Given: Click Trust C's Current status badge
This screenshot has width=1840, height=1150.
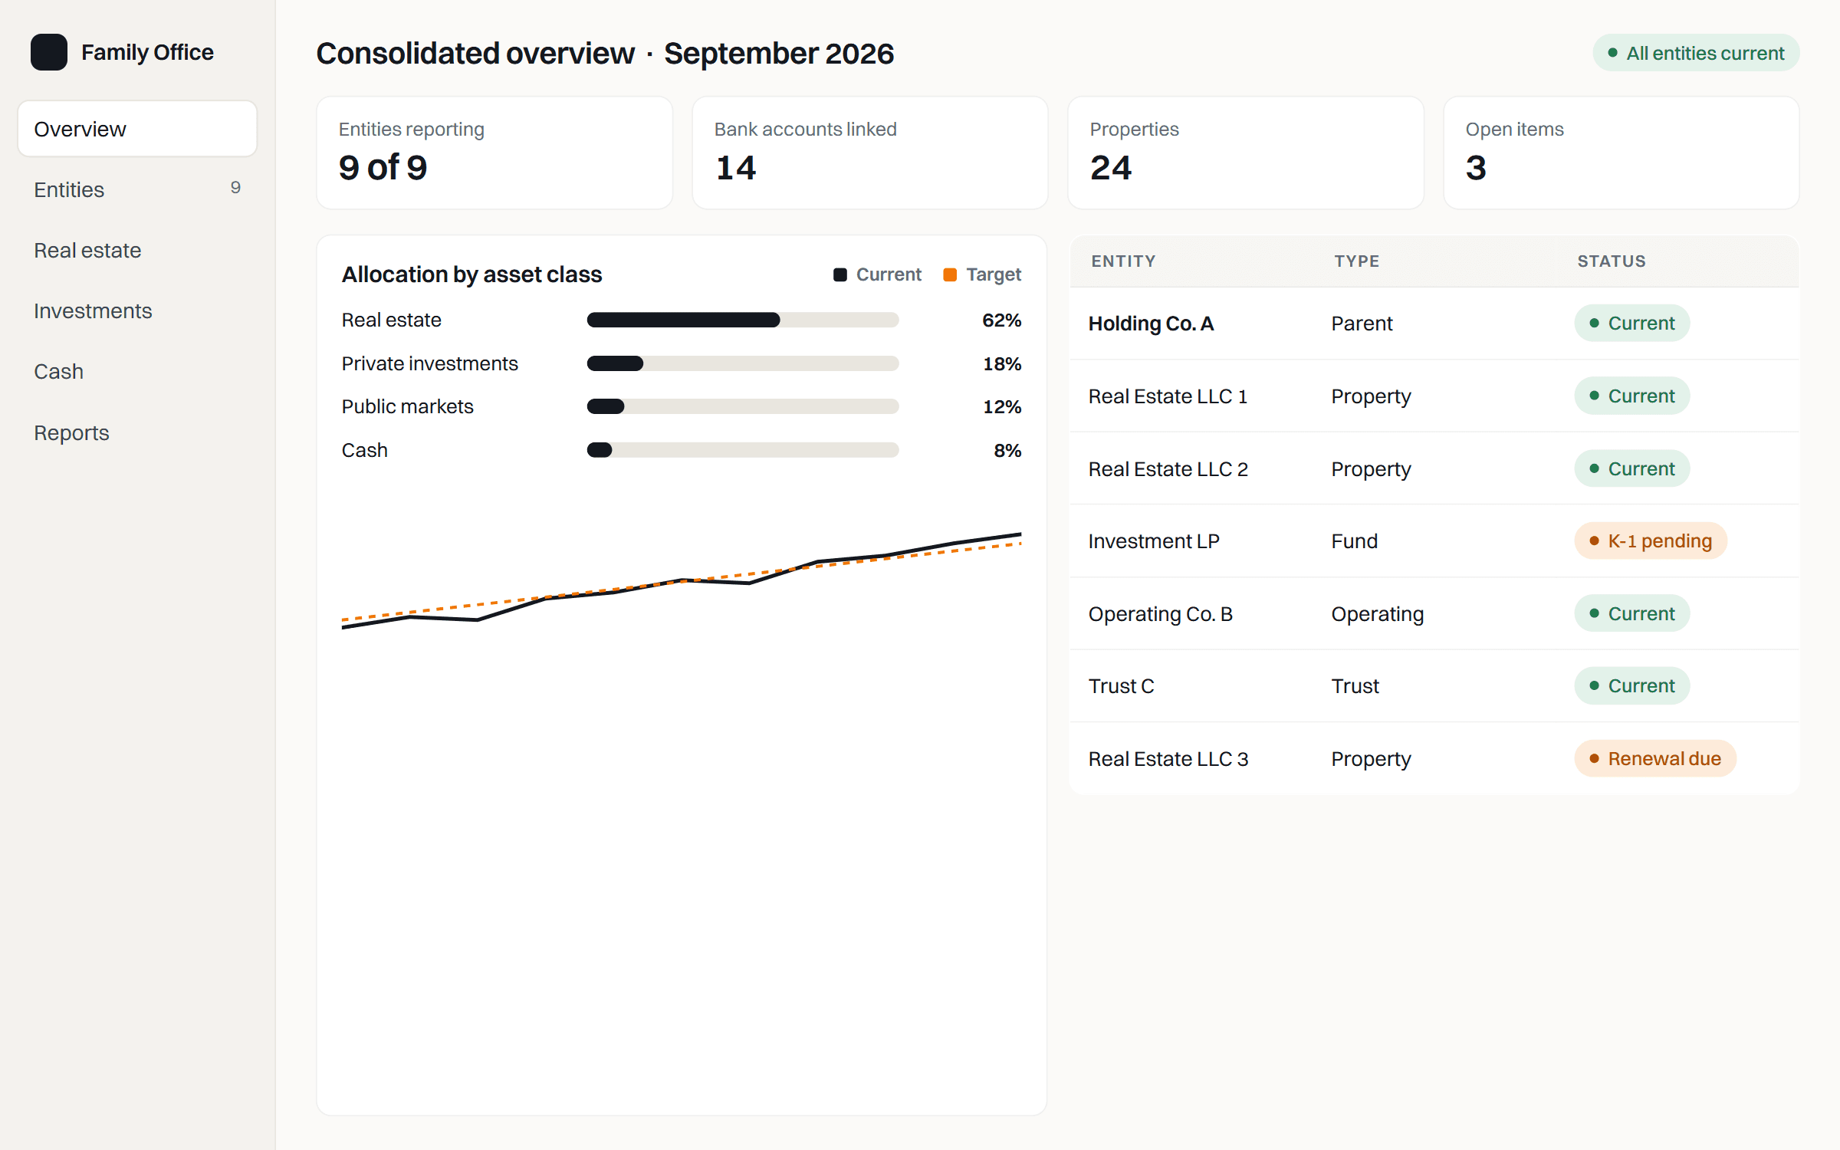Looking at the screenshot, I should 1632,686.
